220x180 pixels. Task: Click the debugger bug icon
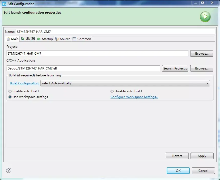[x=23, y=39]
